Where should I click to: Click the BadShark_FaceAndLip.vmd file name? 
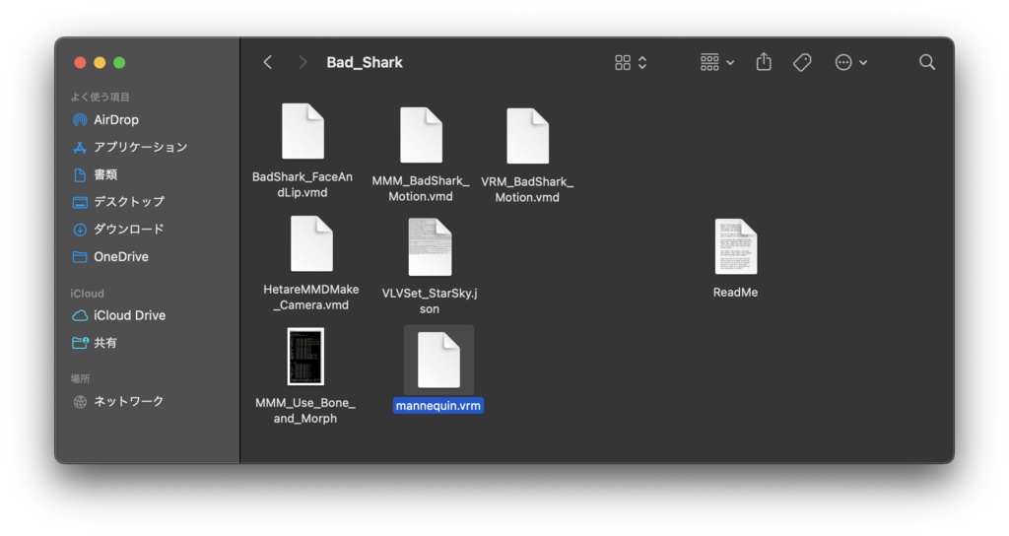pos(303,184)
